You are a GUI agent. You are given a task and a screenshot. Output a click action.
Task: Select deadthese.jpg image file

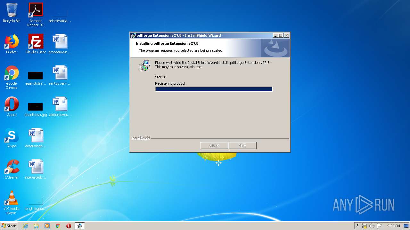[x=36, y=109]
